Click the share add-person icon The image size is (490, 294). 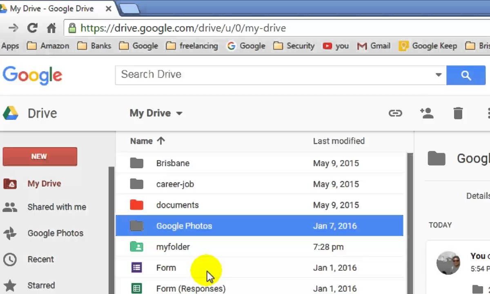[x=427, y=113]
